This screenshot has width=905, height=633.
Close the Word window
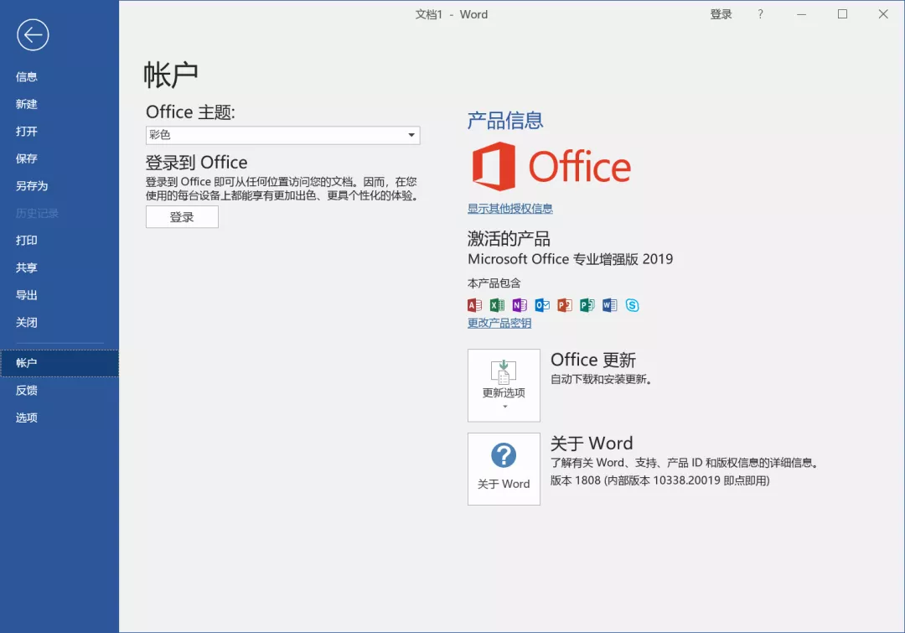pyautogui.click(x=883, y=14)
